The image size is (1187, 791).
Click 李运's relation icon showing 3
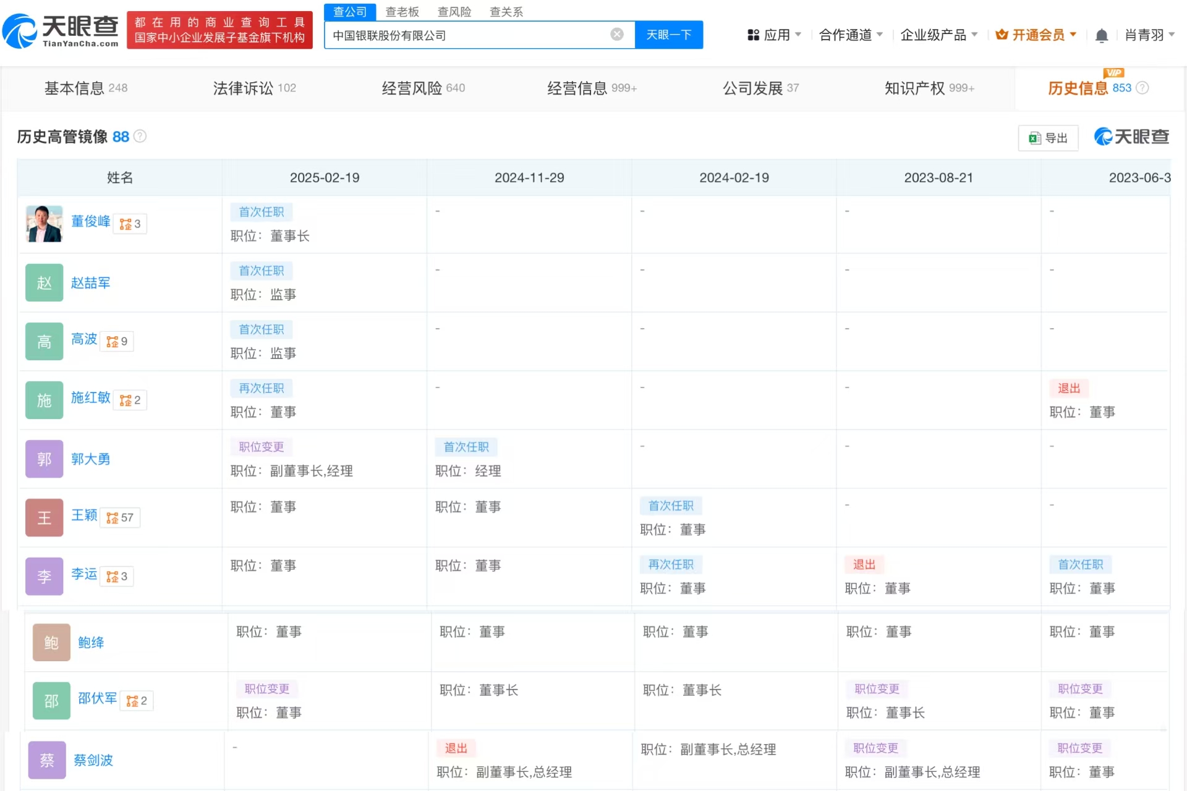[117, 577]
